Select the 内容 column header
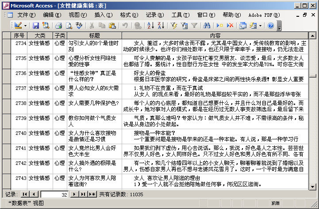Screen dimensions: 319x209 pyautogui.click(x=215, y=36)
